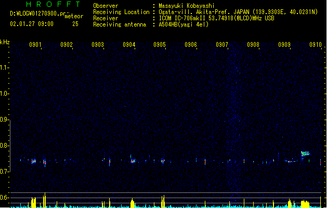Click the meteor echo at 0904
327x208 pixels.
133,161
